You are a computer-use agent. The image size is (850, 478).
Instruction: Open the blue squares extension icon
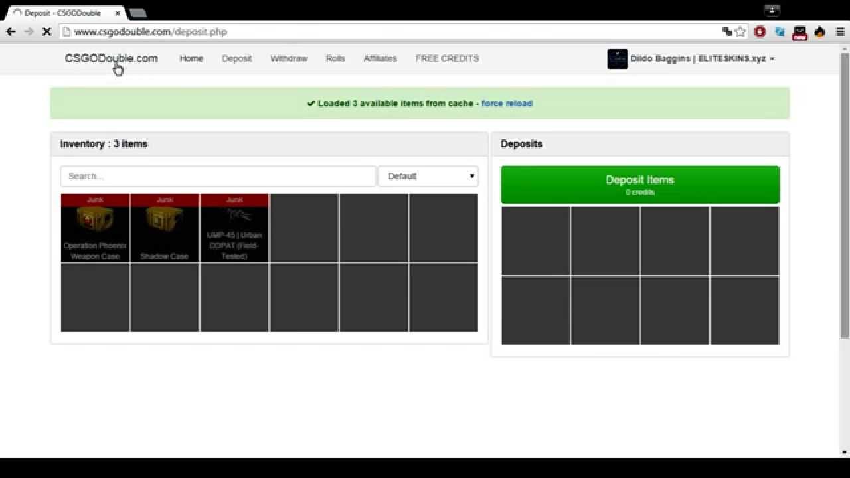click(780, 31)
